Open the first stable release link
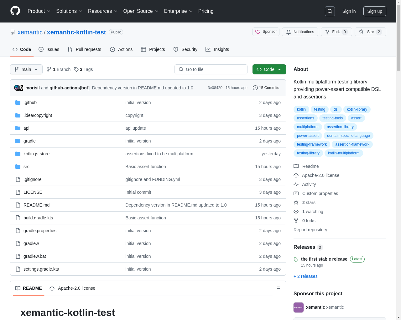This screenshot has height=320, width=401. (x=324, y=259)
